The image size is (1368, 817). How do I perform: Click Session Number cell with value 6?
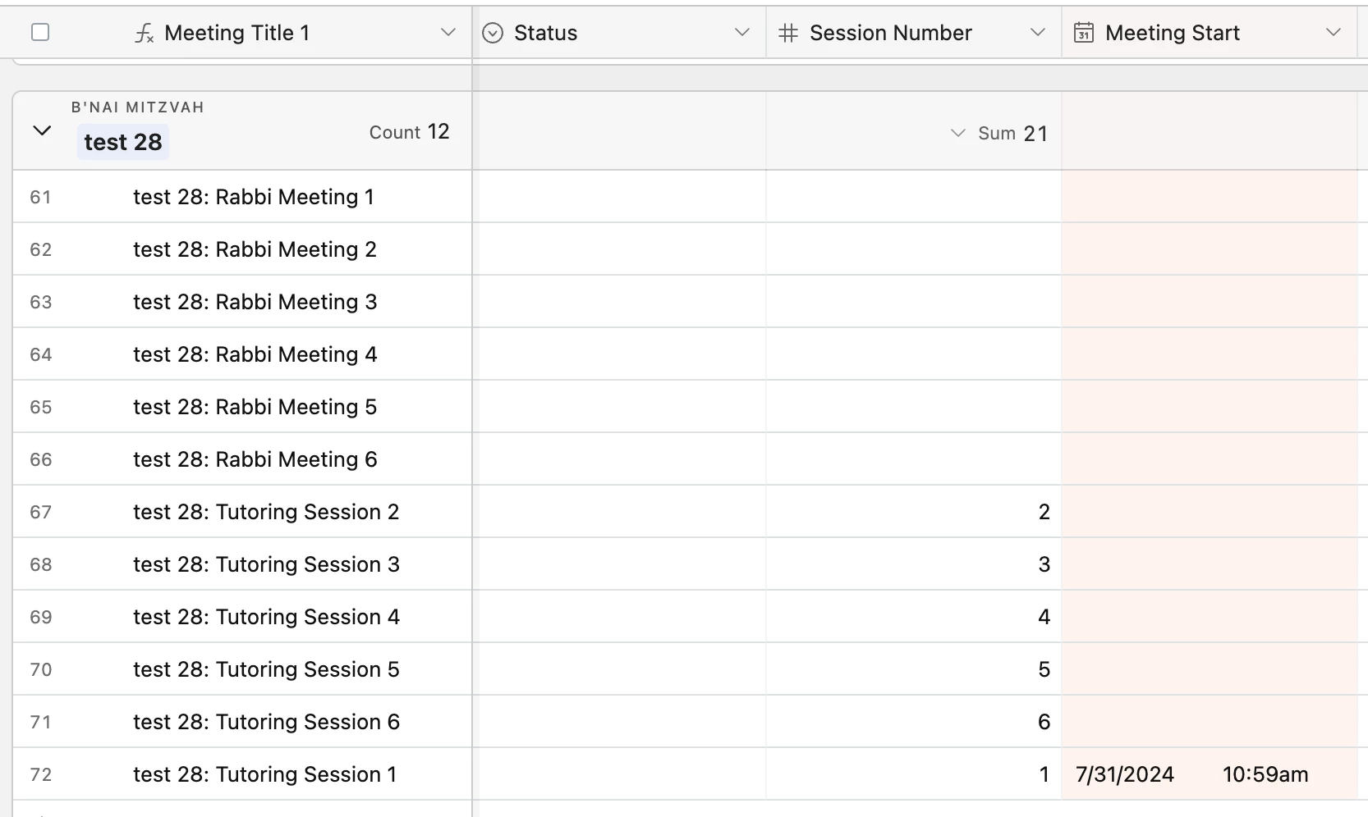click(x=913, y=722)
